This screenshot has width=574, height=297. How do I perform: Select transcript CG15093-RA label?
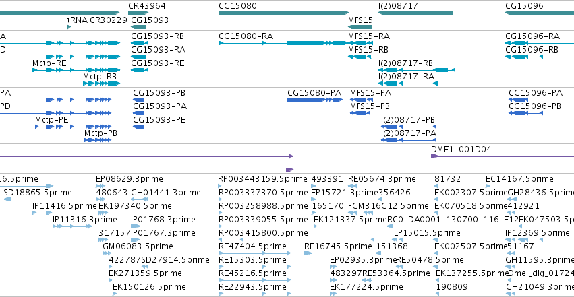[158, 49]
